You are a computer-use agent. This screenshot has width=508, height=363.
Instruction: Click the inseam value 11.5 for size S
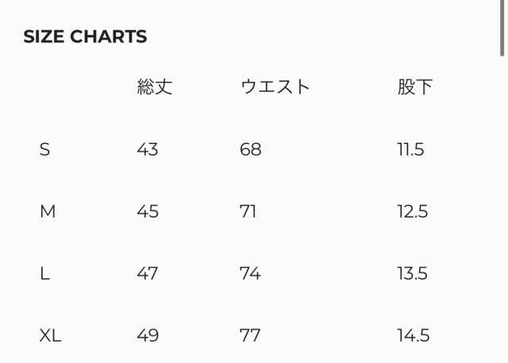coord(410,149)
